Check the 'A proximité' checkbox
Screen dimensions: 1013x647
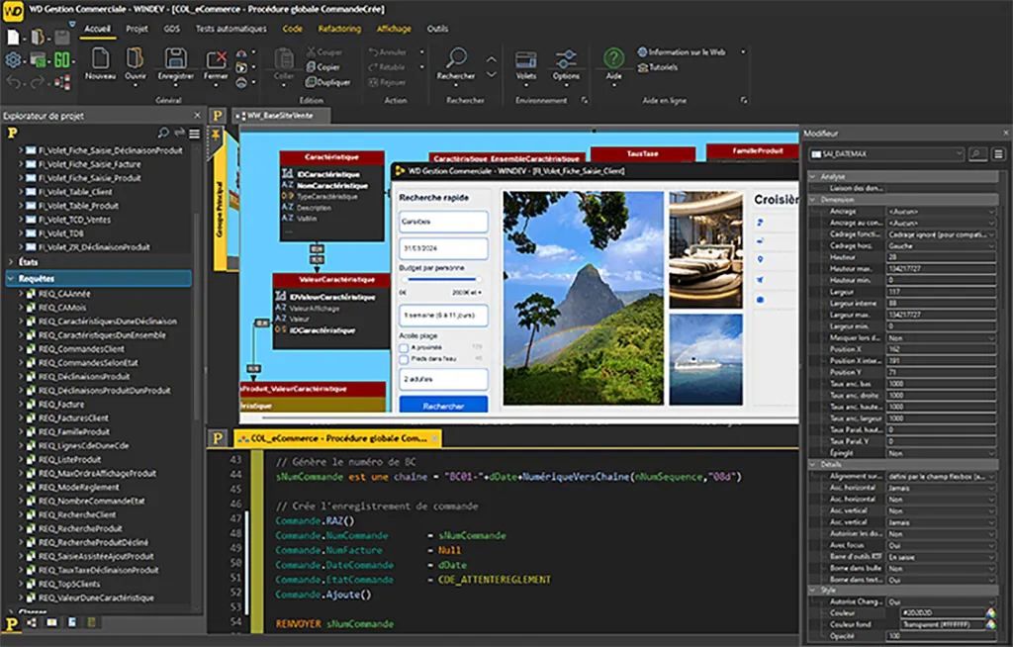click(404, 347)
